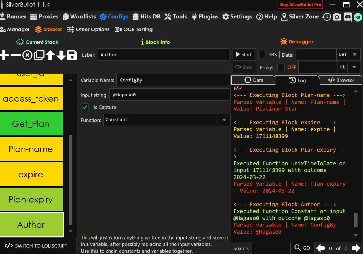Move the block up with the arrow icon
Image resolution: width=363 pixels, height=254 pixels.
click(50, 55)
